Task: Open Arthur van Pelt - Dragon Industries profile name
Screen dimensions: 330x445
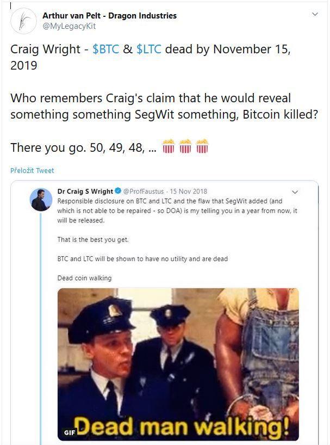Action: point(109,16)
